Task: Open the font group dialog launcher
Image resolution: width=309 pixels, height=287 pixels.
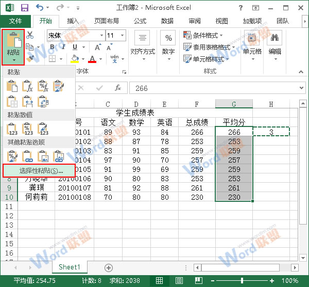Action: [x=124, y=72]
